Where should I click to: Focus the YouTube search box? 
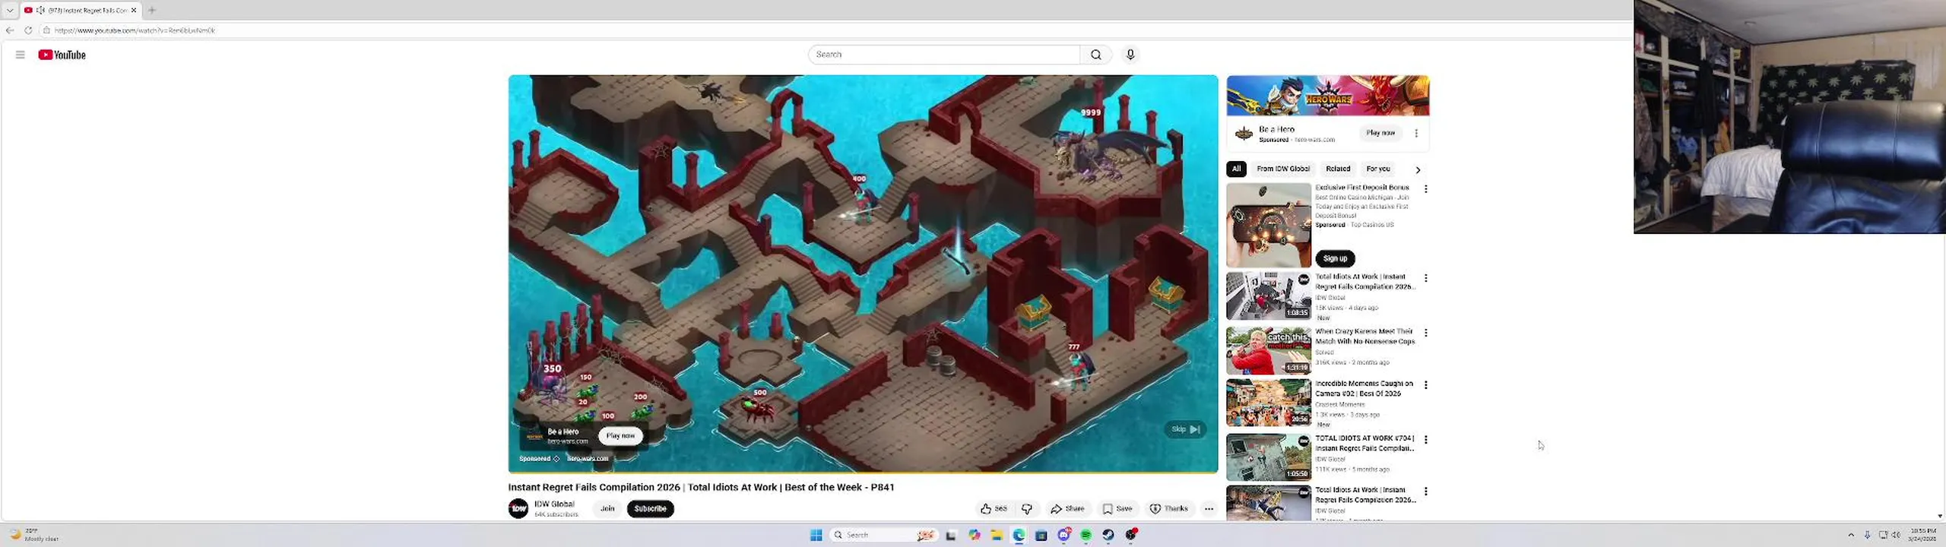coord(944,55)
